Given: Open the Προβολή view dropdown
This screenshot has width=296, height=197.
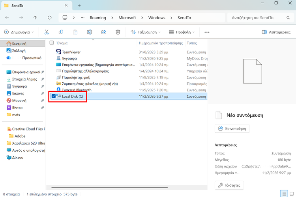Looking at the screenshot, I should (182, 32).
